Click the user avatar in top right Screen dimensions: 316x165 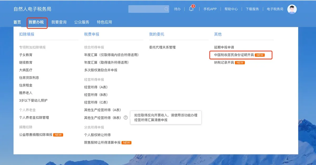pos(292,9)
